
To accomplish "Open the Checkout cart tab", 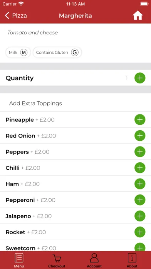I will point(57,260).
